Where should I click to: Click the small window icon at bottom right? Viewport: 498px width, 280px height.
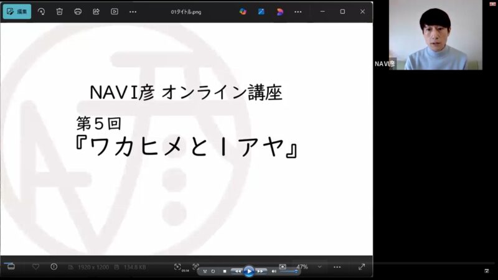(x=487, y=271)
